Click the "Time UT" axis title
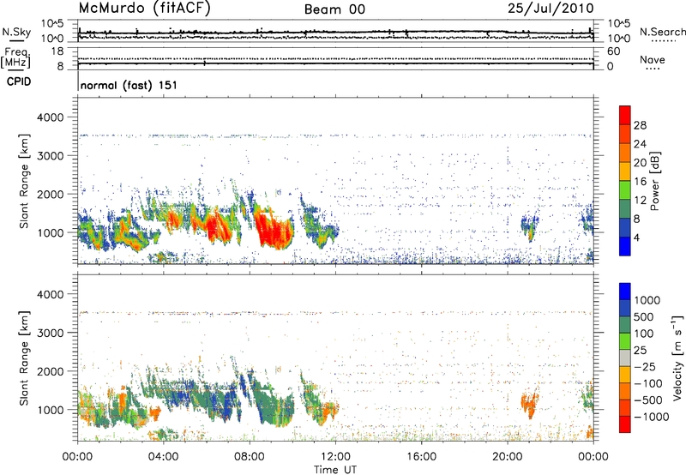 click(335, 470)
